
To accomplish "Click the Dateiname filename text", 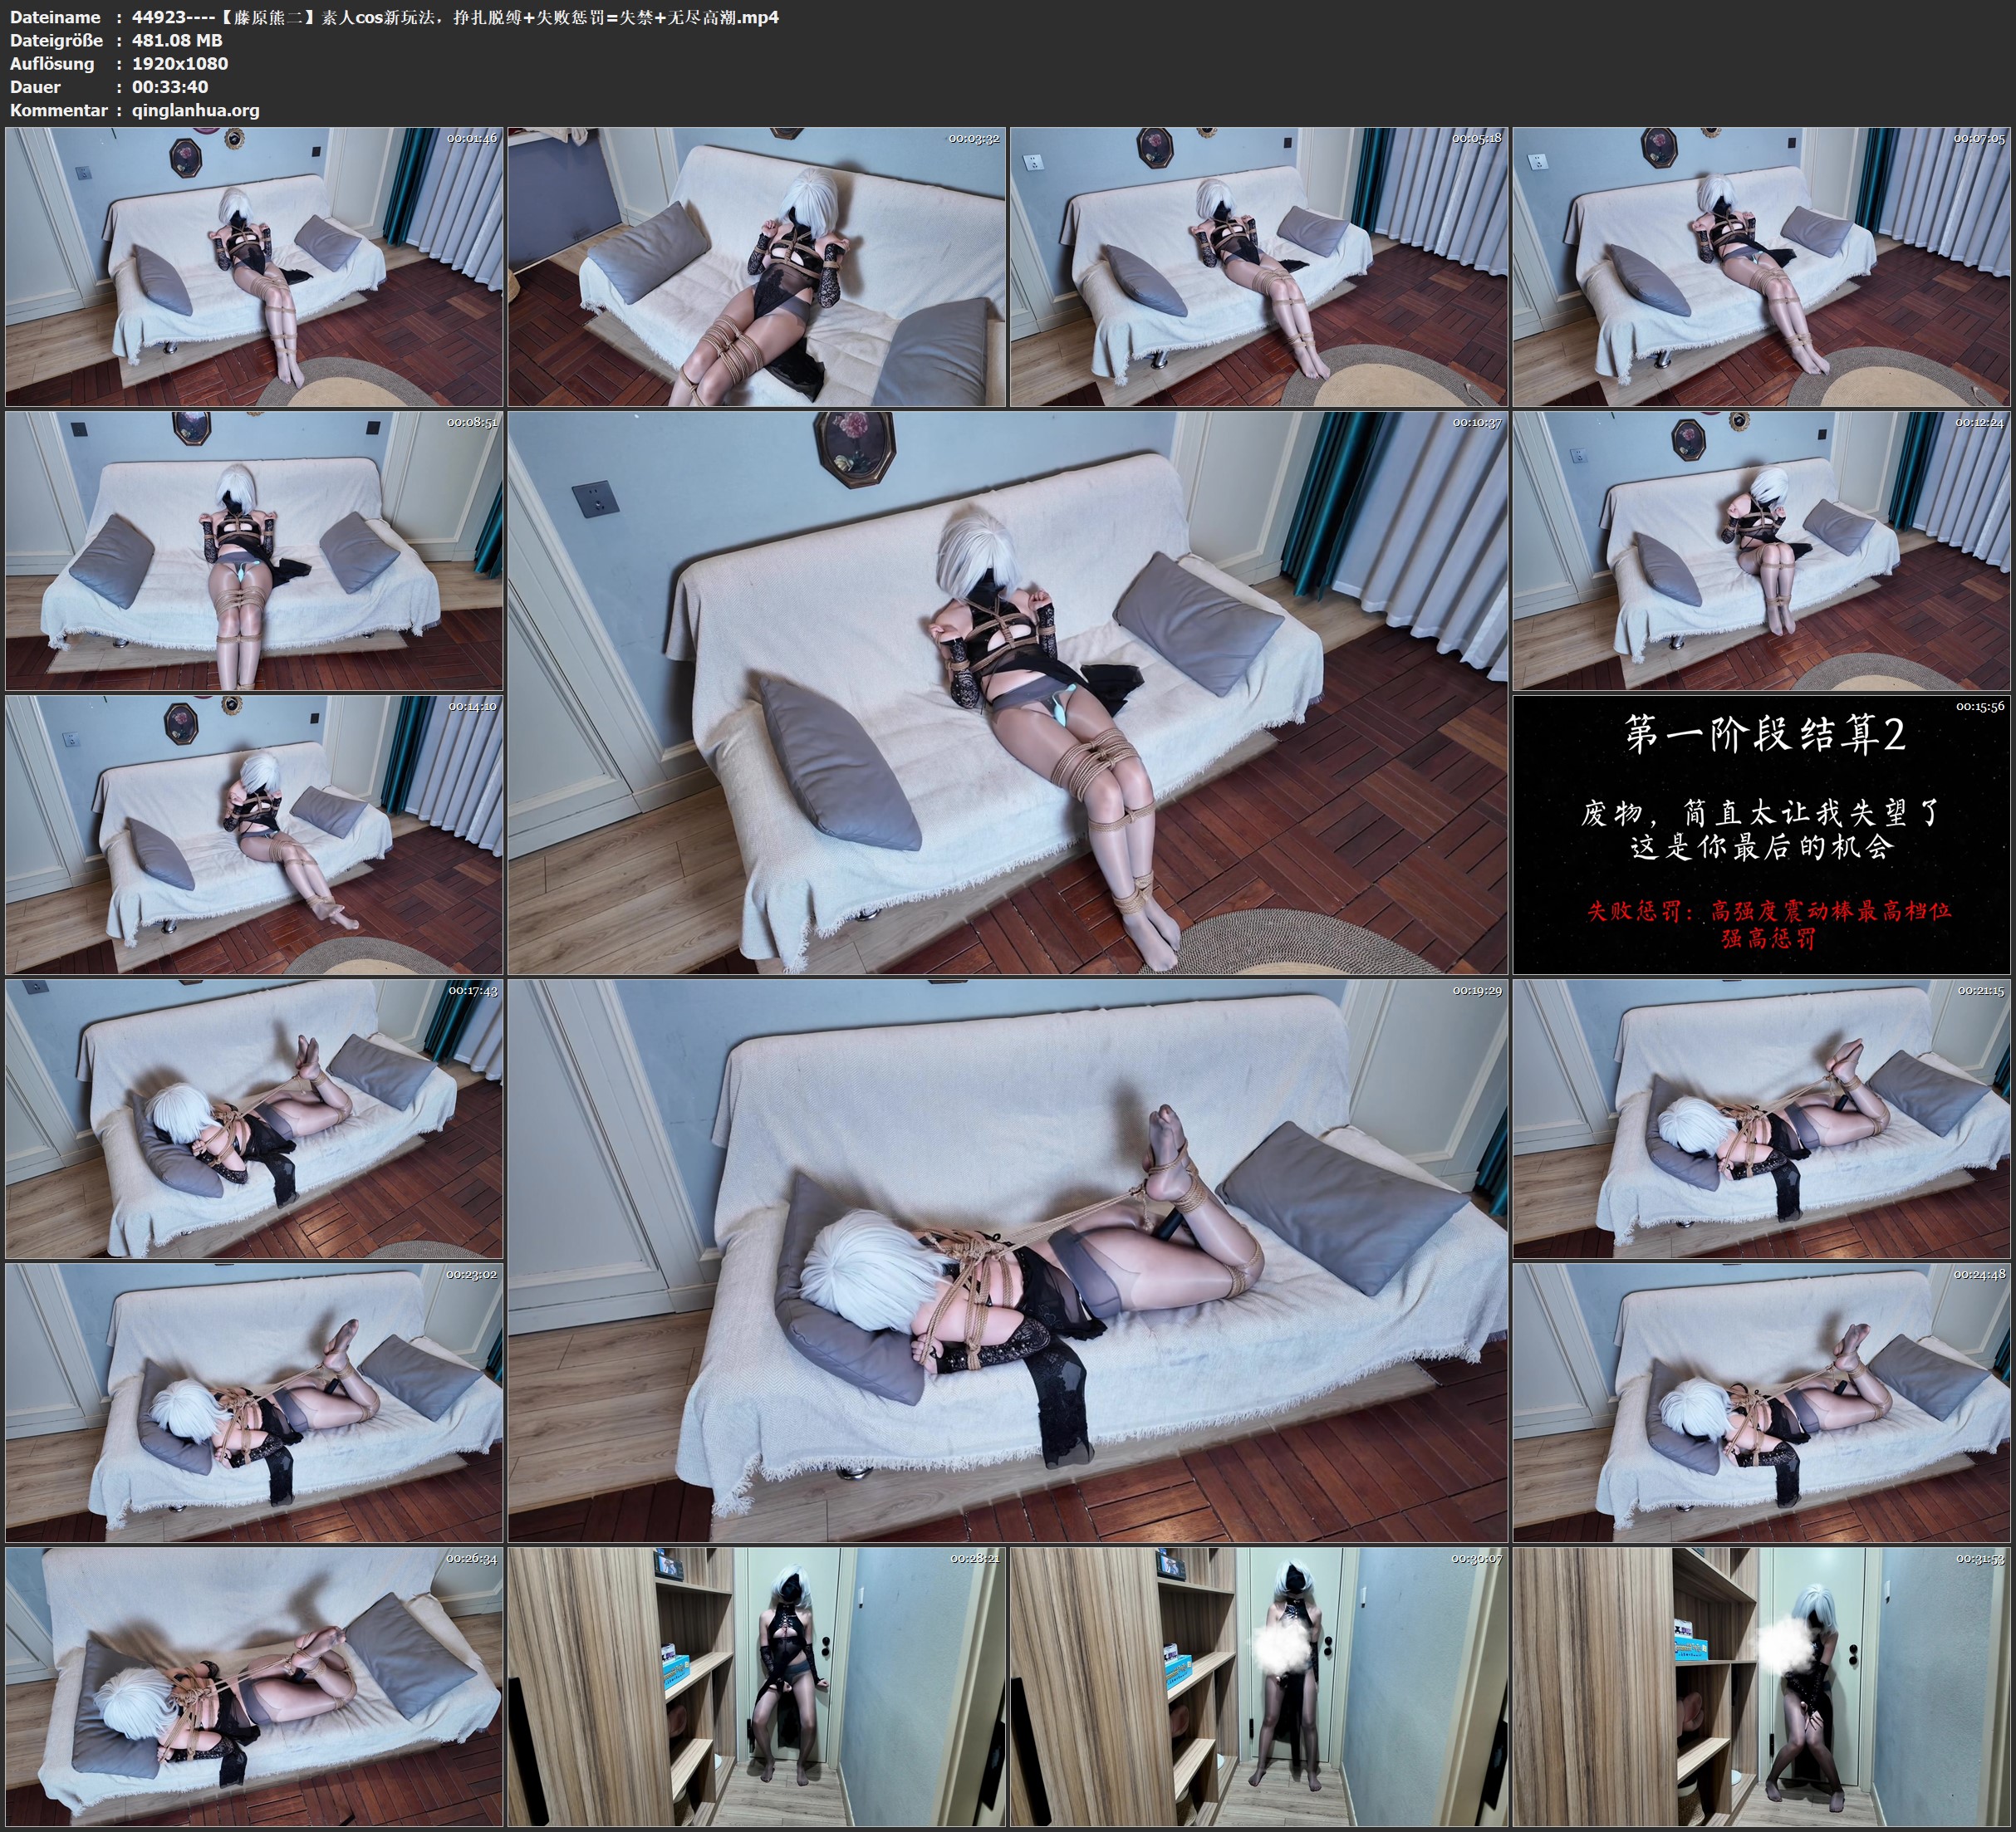I will tap(455, 17).
